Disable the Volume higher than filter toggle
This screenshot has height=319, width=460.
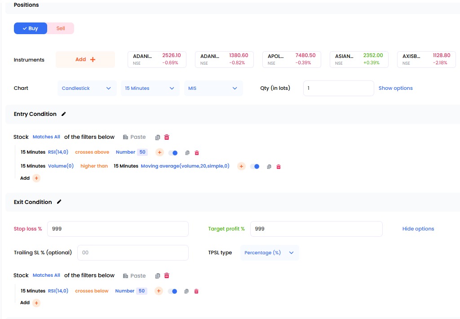(255, 166)
